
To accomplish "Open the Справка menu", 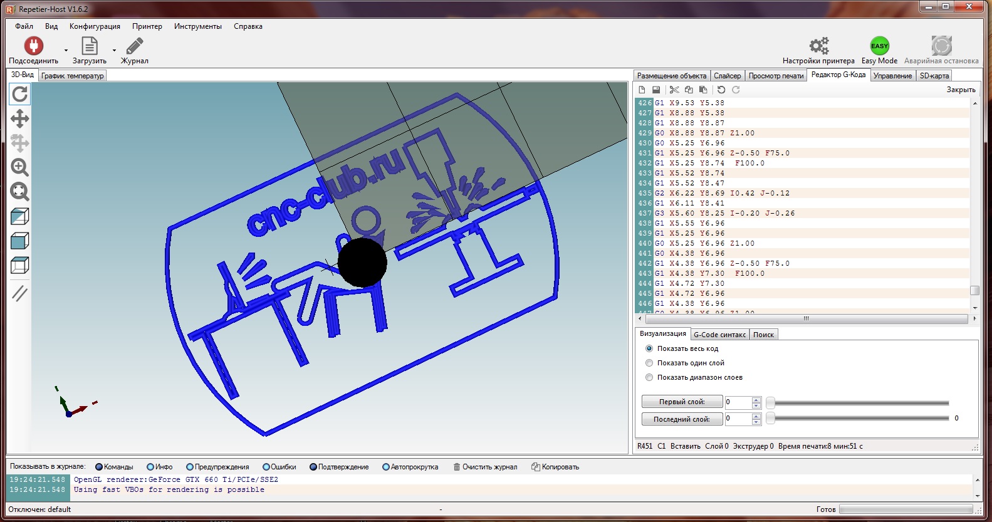I will (248, 26).
